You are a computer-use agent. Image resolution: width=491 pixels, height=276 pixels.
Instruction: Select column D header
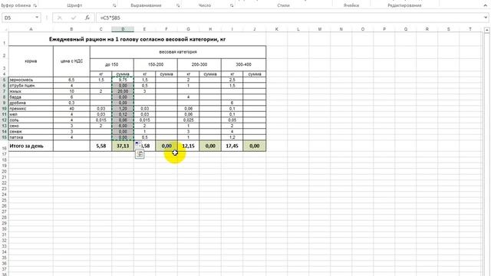123,29
